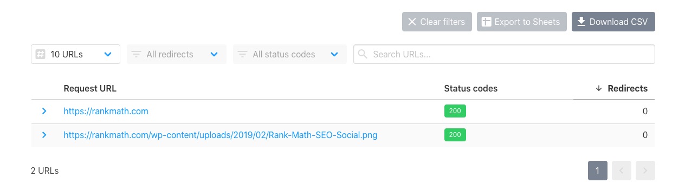Select page 1 in pagination
The width and height of the screenshot is (685, 196).
pyautogui.click(x=598, y=171)
